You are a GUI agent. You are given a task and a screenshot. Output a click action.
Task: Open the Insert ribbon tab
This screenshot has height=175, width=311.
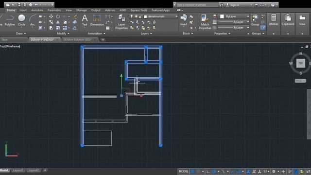(23, 10)
